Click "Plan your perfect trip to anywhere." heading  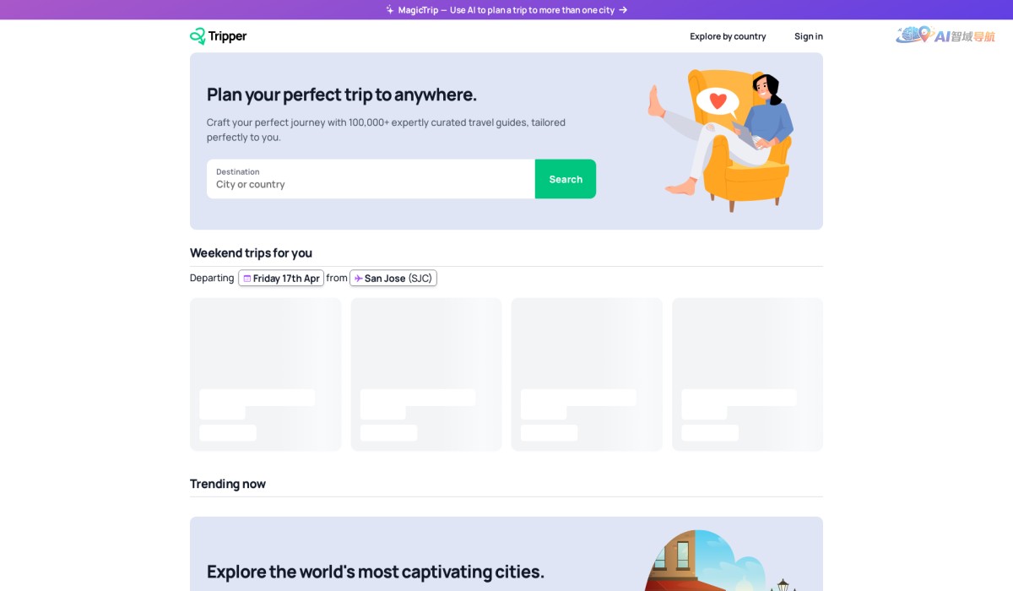pyautogui.click(x=342, y=95)
